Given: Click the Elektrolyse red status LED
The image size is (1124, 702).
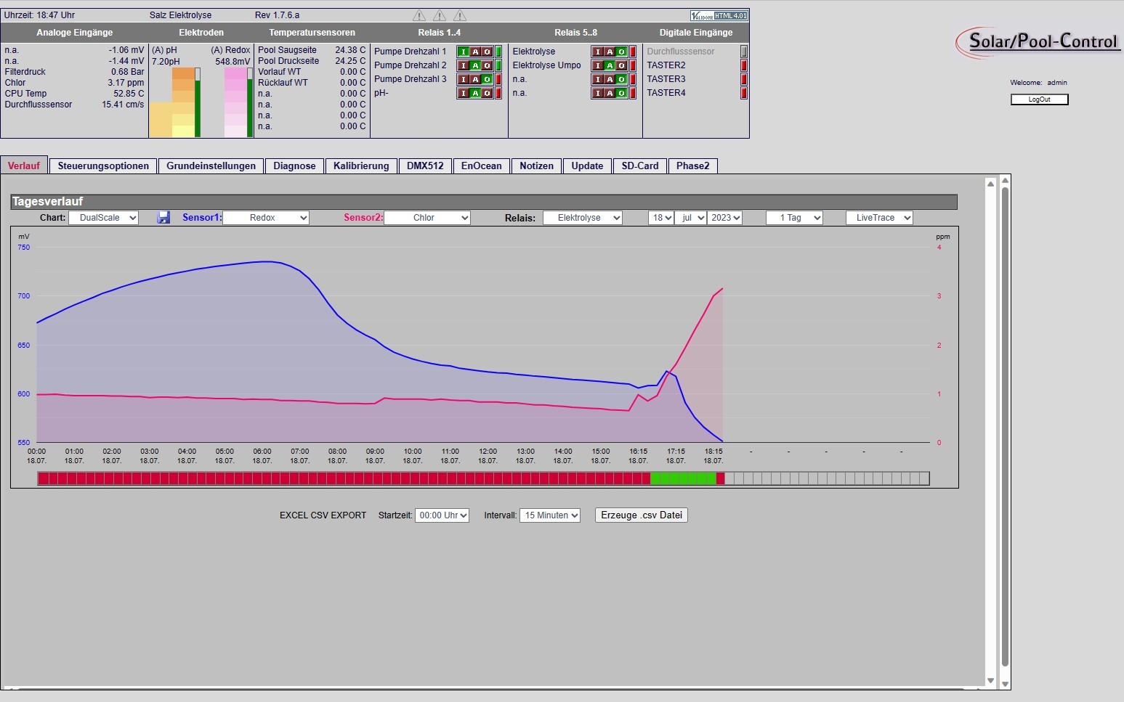Looking at the screenshot, I should click(633, 52).
